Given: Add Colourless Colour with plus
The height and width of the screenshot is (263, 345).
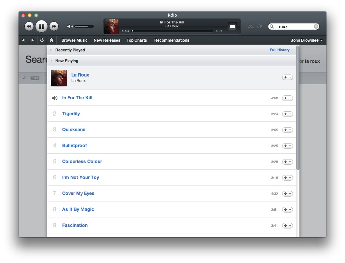Looking at the screenshot, I should pos(285,162).
